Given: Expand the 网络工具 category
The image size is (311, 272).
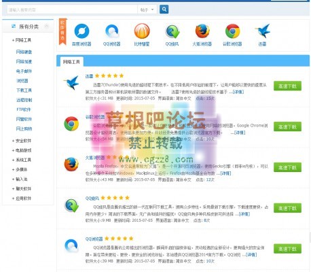Looking at the screenshot, I should 22,40.
